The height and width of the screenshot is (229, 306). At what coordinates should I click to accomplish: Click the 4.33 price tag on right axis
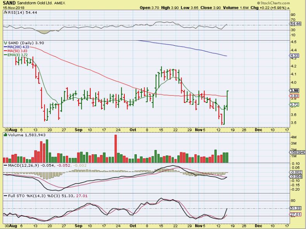coord(294,56)
